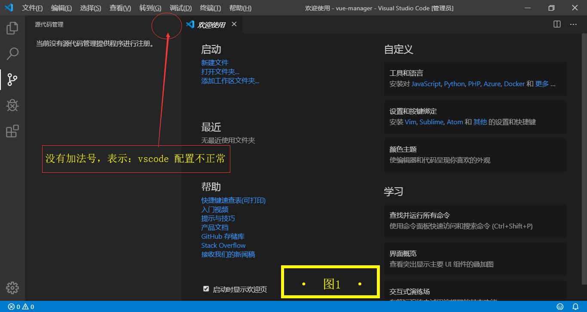Click the Python language link
587x312 pixels.
point(455,84)
